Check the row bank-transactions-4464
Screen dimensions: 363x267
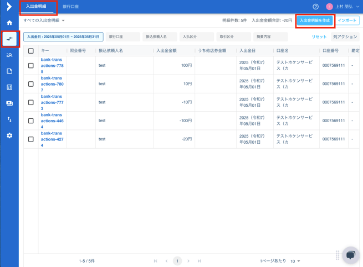pyautogui.click(x=31, y=121)
